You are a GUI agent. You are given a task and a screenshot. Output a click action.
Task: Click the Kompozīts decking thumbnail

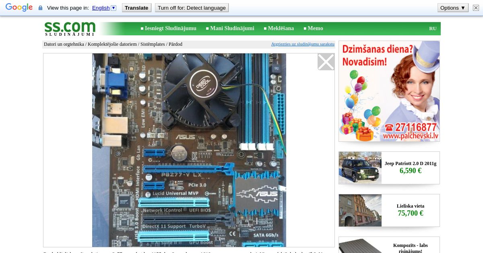pos(360,245)
